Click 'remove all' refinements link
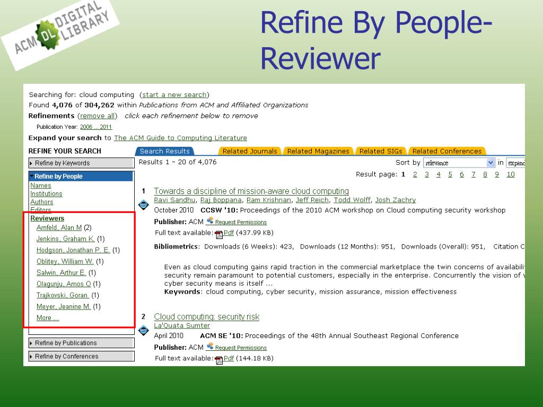 [x=98, y=116]
